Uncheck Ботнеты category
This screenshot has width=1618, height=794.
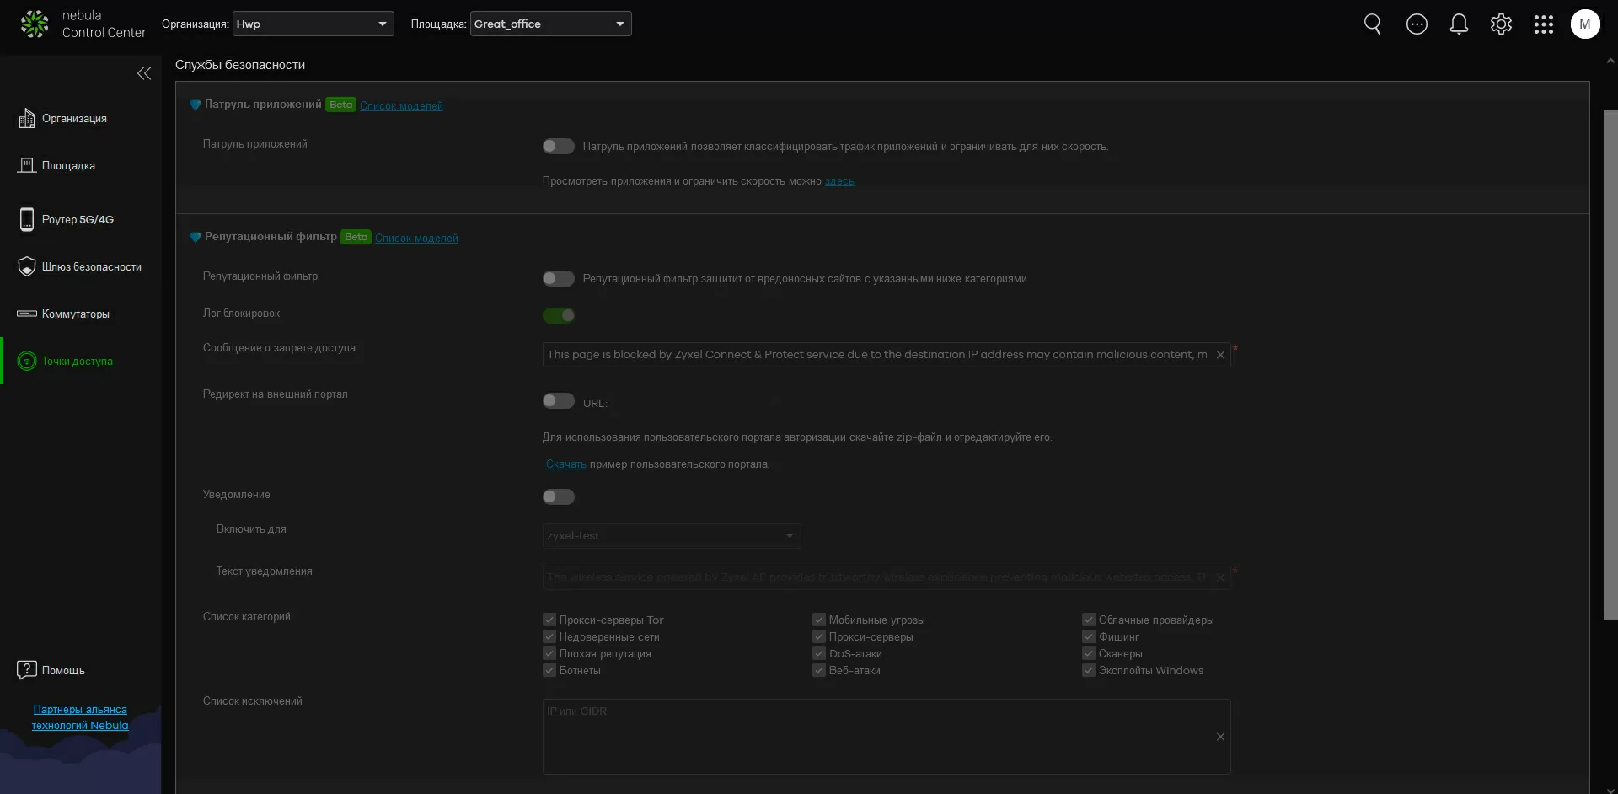[549, 670]
